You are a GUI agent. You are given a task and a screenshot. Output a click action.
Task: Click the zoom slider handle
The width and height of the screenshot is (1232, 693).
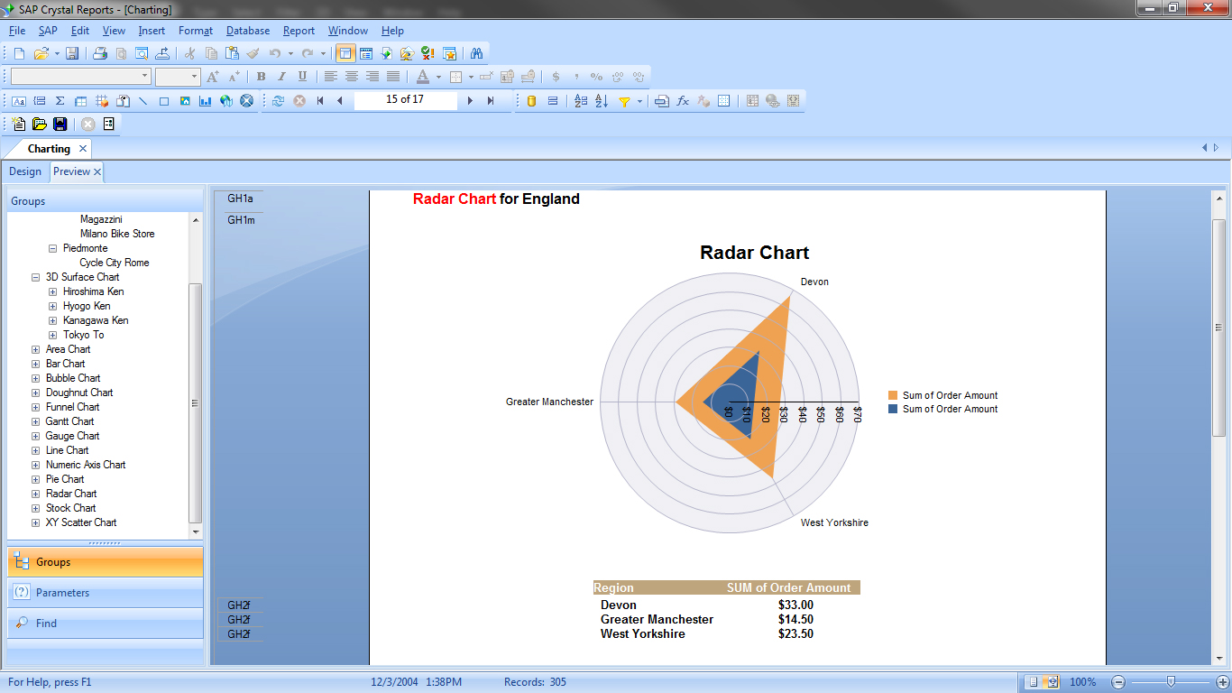1171,682
